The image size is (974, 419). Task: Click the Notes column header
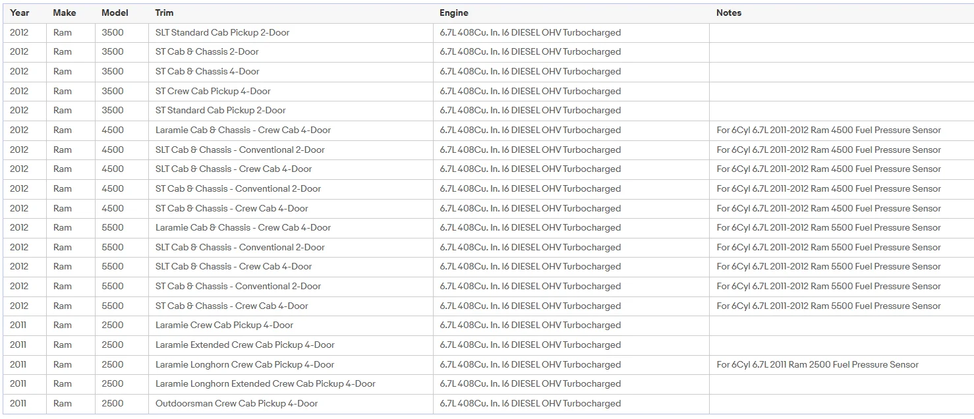point(729,13)
